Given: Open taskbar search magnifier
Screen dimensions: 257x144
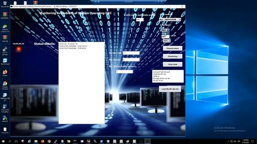Looking at the screenshot, I should point(10,141).
